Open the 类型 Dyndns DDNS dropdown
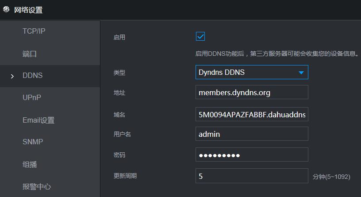This screenshot has height=197, width=361. (252, 72)
